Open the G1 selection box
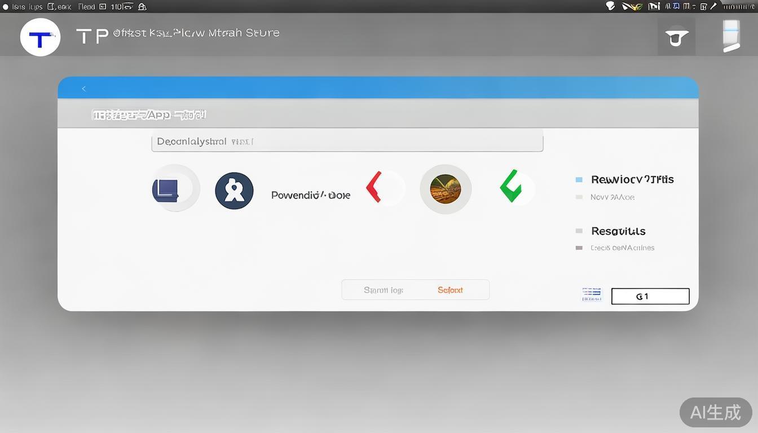The image size is (758, 433). [x=650, y=296]
